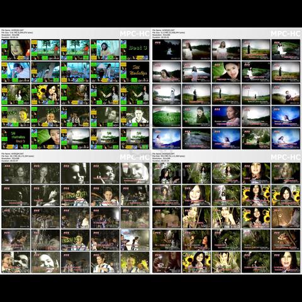Click the MPC-HC logo on the bottom-left sheet
302x302 pixels.
click(x=135, y=157)
